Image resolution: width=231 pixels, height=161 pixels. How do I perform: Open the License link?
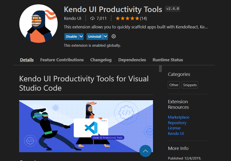tap(174, 128)
